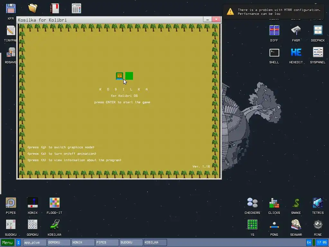Switch to SUDOKU task in taskbar
This screenshot has height=247, width=329.
tap(131, 242)
